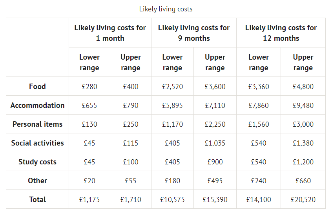Click the £900 study costs cell

pos(215,162)
